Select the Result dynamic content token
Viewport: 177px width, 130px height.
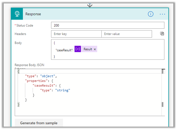point(88,49)
